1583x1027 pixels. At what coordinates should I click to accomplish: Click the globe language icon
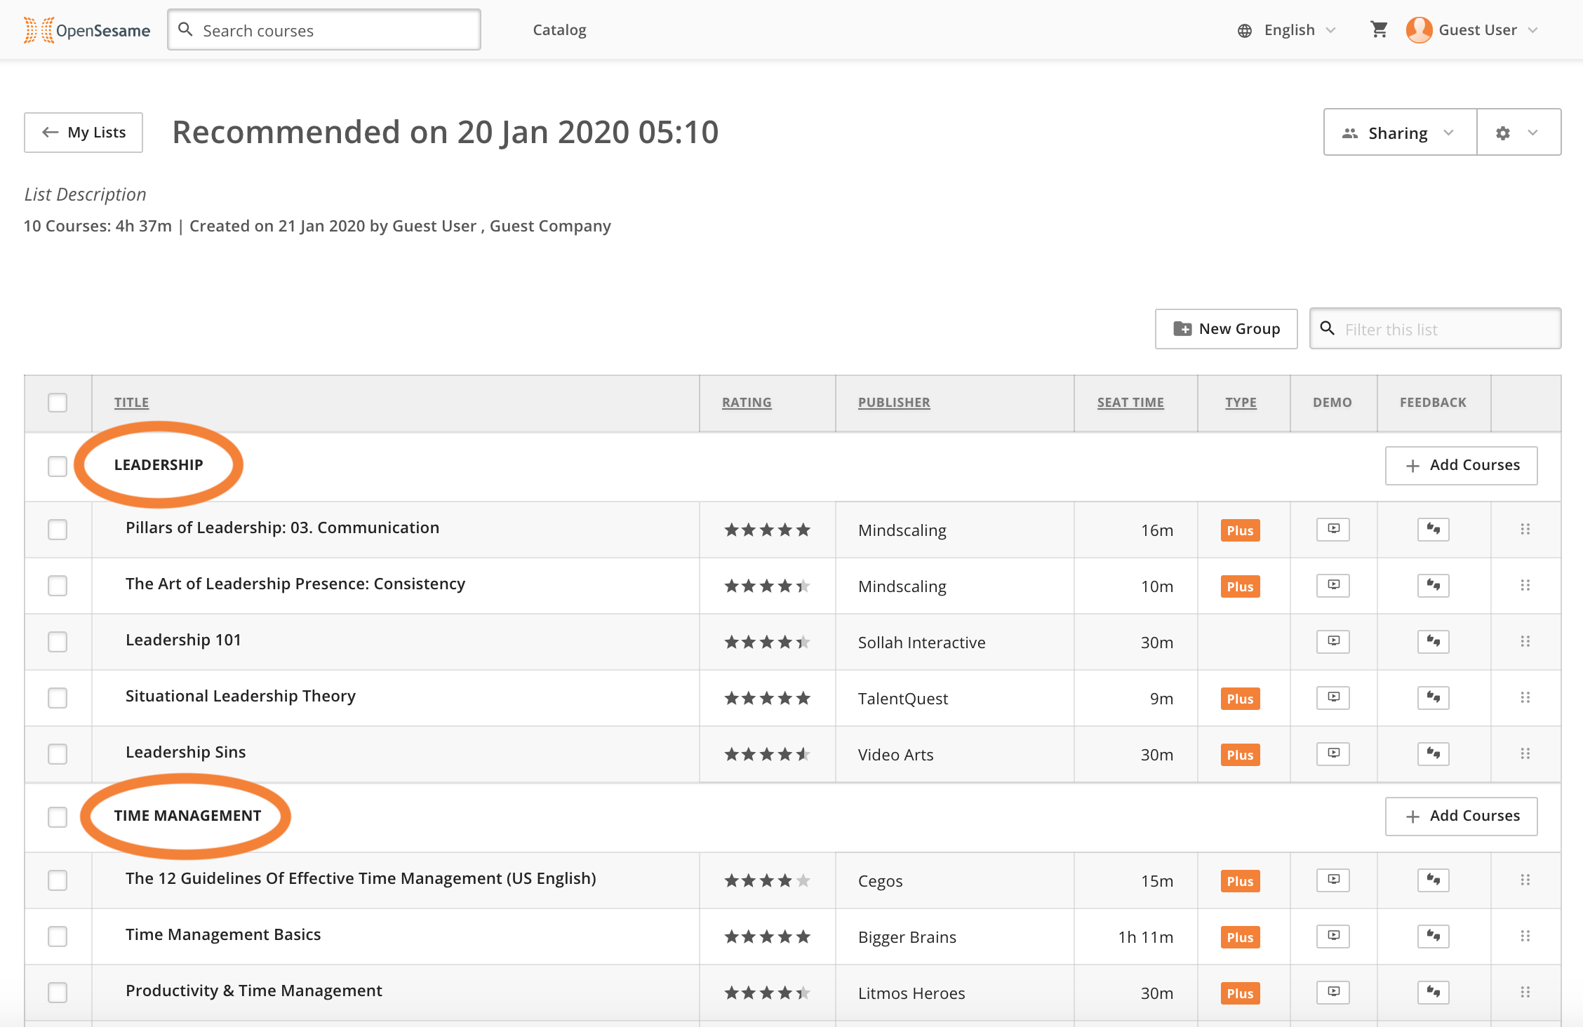[1245, 30]
